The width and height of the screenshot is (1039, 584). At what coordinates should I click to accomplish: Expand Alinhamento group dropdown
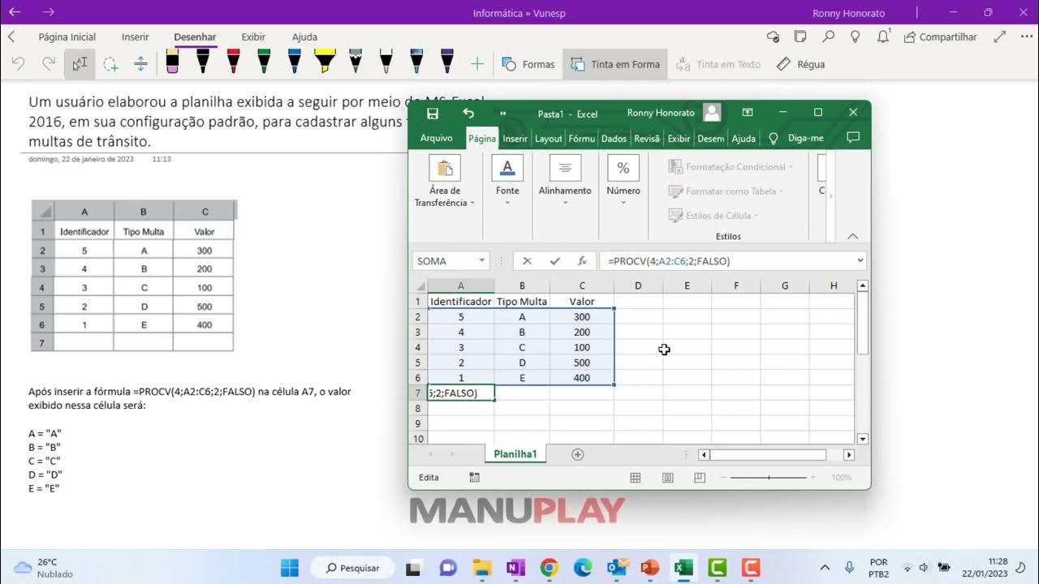click(x=565, y=180)
